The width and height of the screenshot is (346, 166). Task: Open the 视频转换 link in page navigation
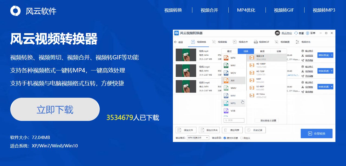coord(173,10)
